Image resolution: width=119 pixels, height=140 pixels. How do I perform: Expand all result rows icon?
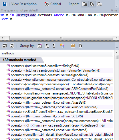coord(5,46)
